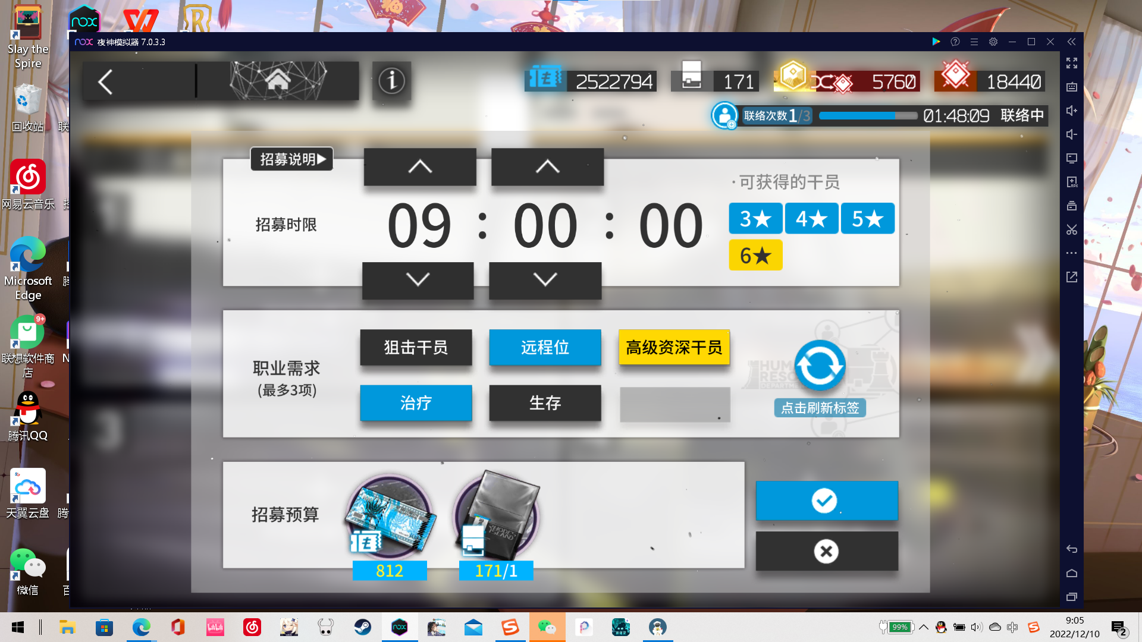Click the refresh tags circular icon
Viewport: 1142px width, 642px height.
coord(820,366)
